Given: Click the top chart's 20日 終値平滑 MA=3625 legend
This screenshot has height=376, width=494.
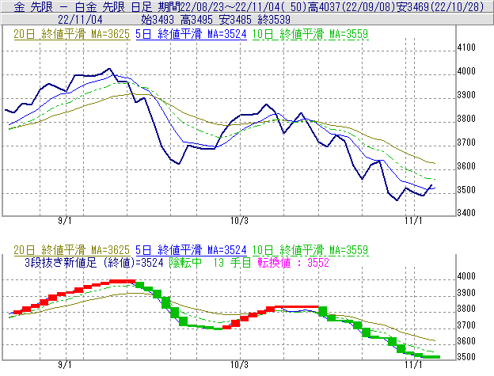Looking at the screenshot, I should tap(72, 34).
